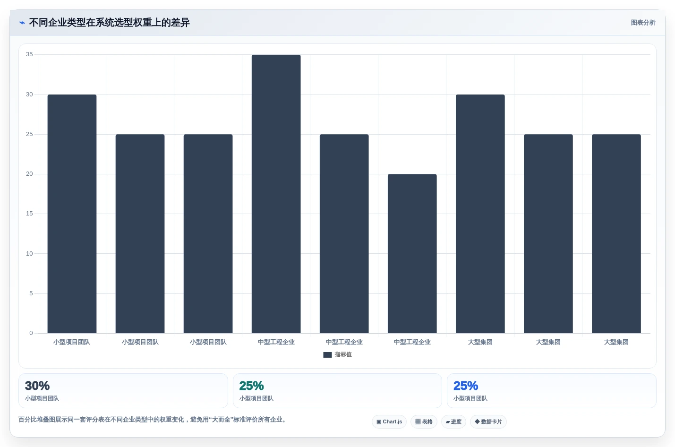
Task: Select the Chart.js tag chip
Action: point(389,421)
